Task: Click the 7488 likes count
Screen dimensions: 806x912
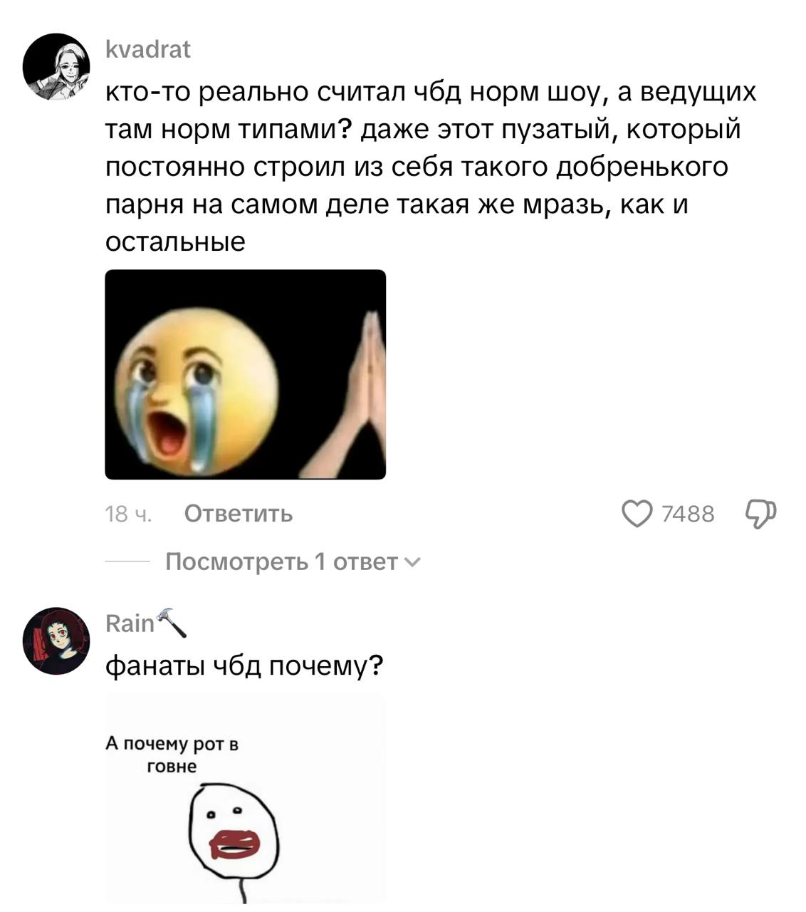Action: tap(688, 514)
